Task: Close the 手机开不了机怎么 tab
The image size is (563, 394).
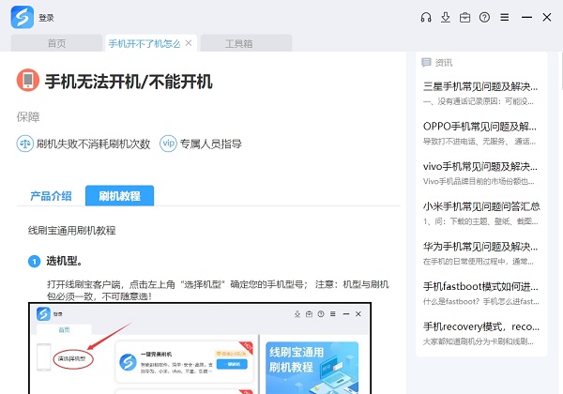Action: click(x=189, y=43)
